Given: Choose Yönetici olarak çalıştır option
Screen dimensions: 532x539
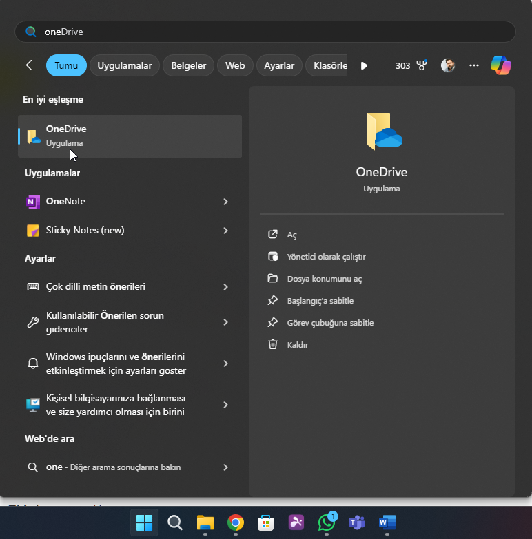Looking at the screenshot, I should point(326,257).
